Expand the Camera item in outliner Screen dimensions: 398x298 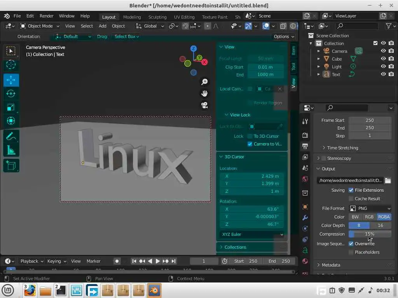click(x=319, y=51)
